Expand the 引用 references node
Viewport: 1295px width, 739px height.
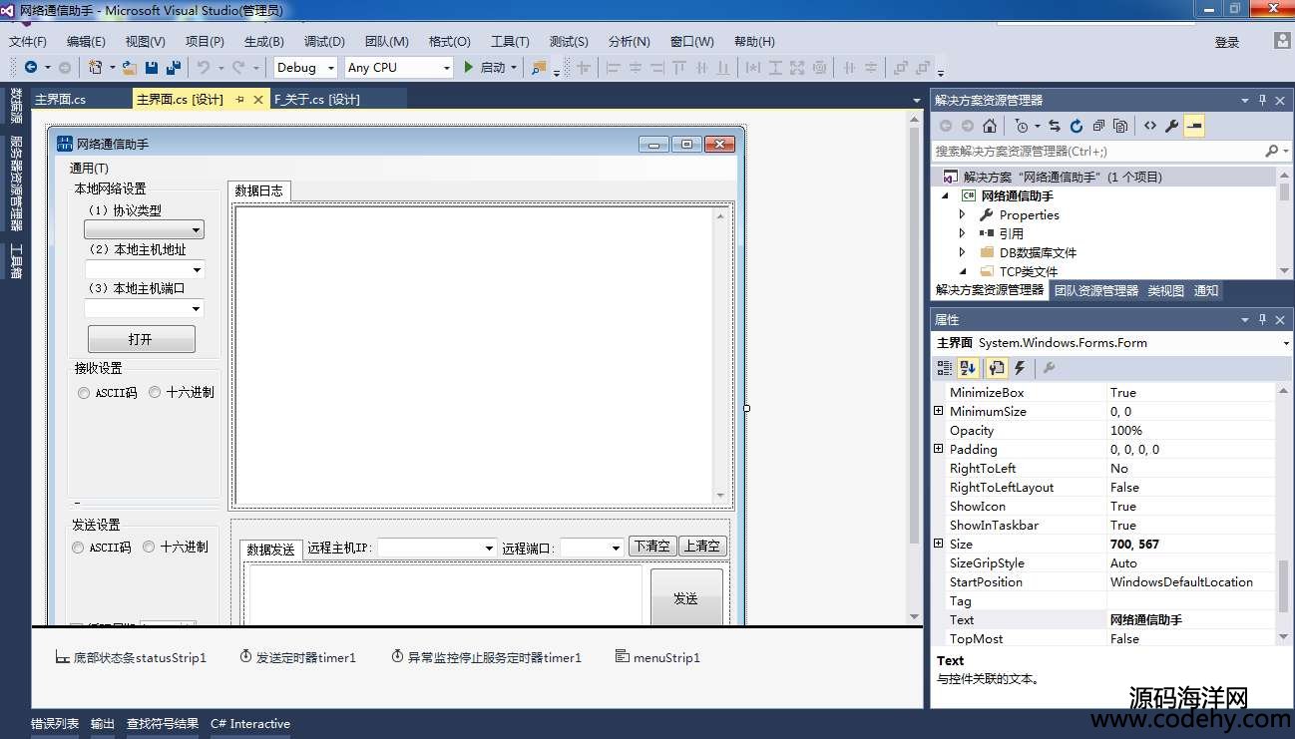coord(962,233)
